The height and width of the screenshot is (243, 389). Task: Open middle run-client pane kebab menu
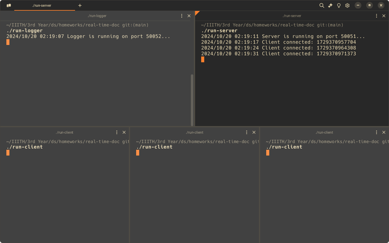(247, 132)
